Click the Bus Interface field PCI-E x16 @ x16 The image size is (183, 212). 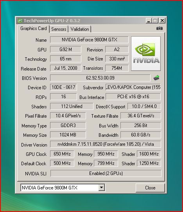coord(133,97)
